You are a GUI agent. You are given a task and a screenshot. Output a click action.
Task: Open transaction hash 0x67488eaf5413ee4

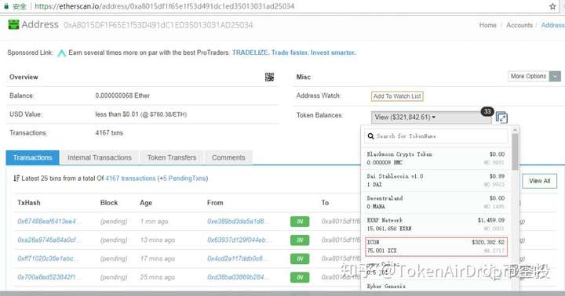pos(49,221)
